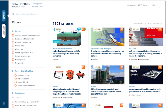
Task: Check the Buildings & Shelters filter
Action: point(13,39)
